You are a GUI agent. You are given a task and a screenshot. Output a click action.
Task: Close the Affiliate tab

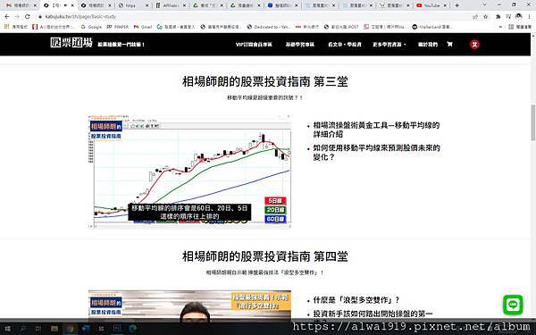[x=184, y=5]
